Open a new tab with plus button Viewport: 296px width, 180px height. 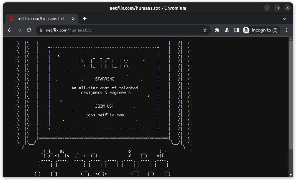[x=84, y=18]
